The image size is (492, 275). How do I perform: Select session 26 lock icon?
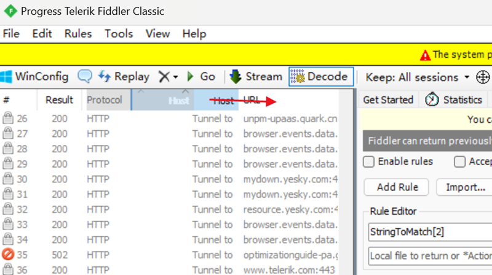pyautogui.click(x=8, y=118)
